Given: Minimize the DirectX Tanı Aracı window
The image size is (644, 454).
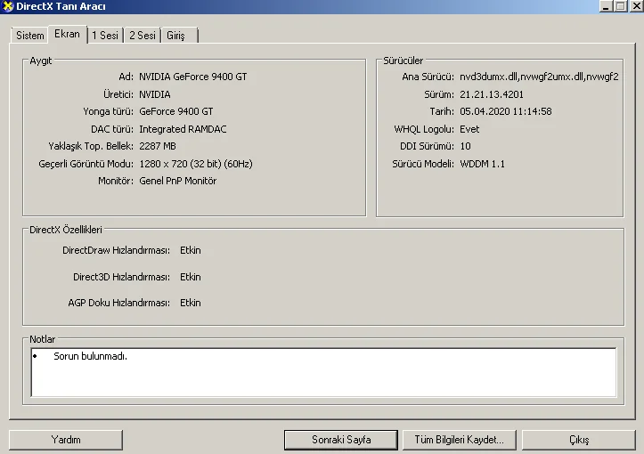Looking at the screenshot, I should tap(606, 6).
